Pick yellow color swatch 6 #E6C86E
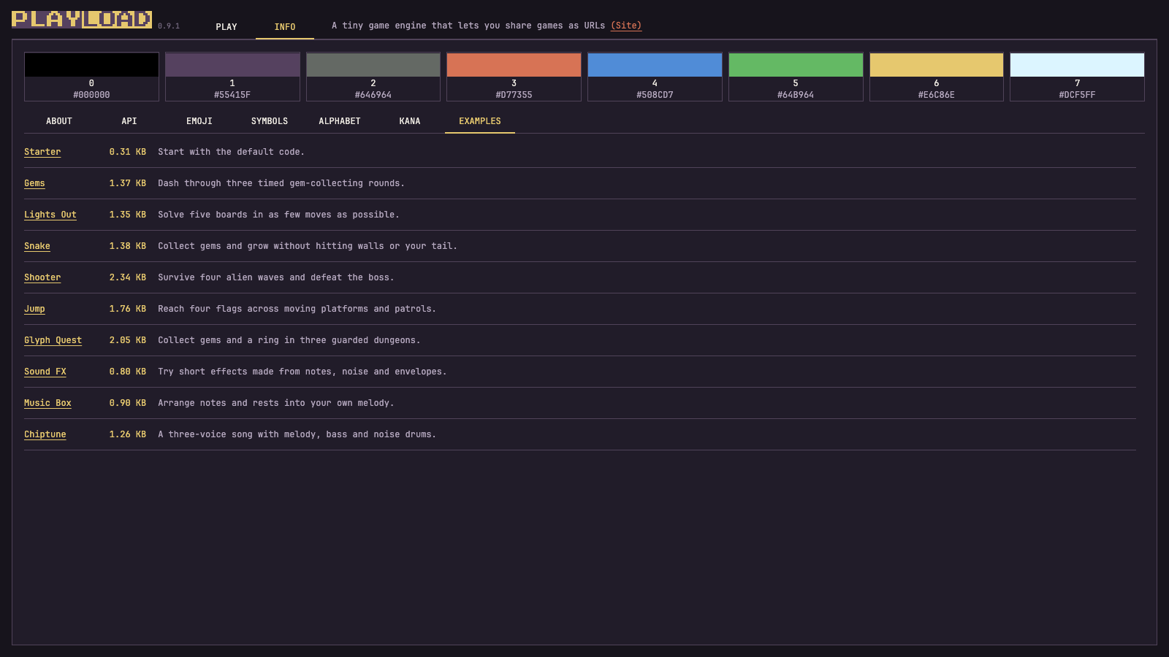This screenshot has height=657, width=1169. pos(937,77)
